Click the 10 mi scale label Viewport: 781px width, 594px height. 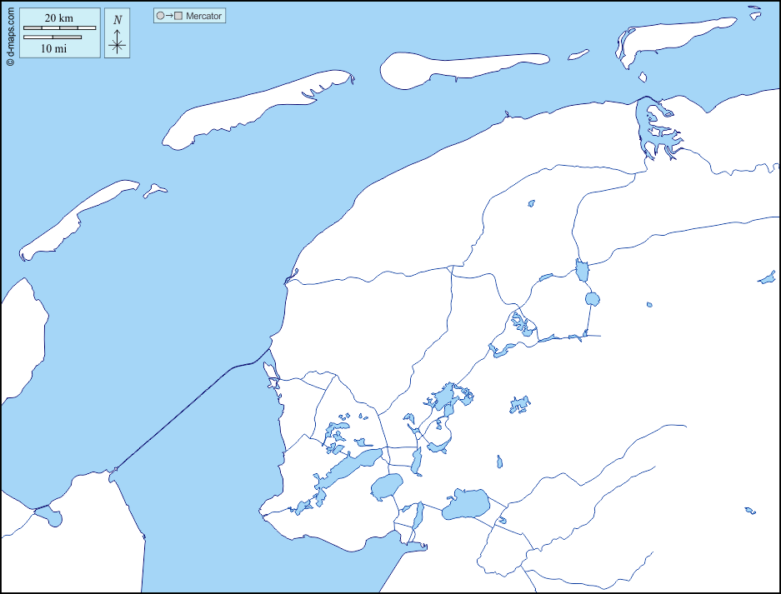[53, 48]
